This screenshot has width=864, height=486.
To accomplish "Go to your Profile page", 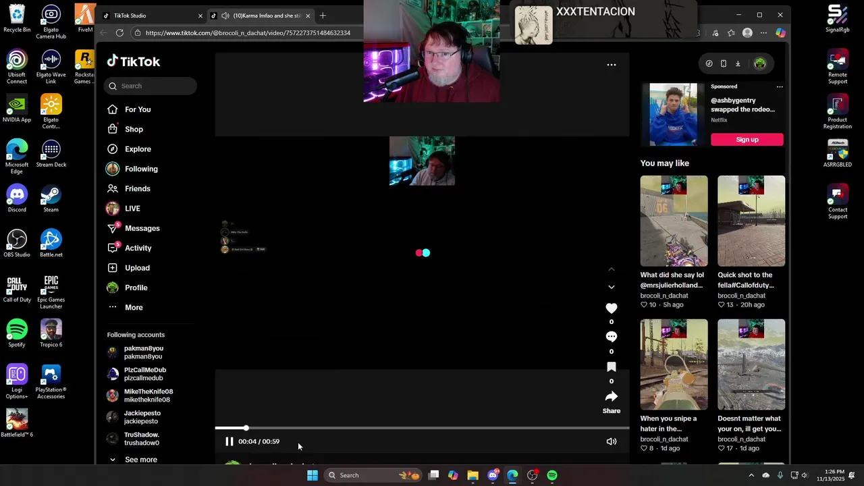I will click(x=136, y=288).
